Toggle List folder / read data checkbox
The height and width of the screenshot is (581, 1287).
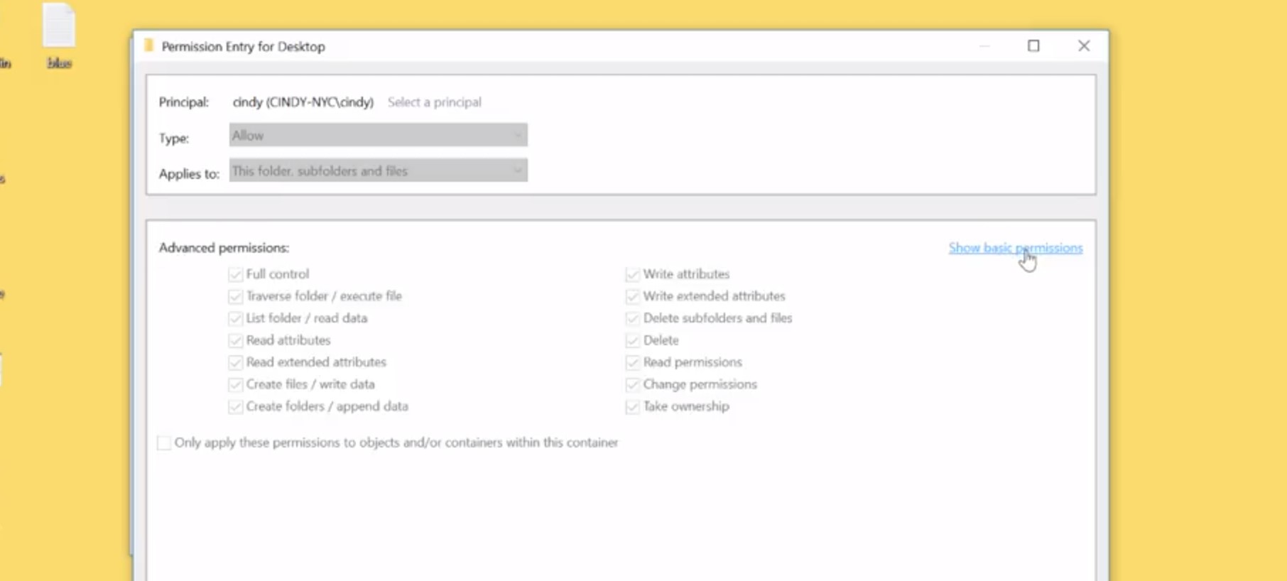pos(235,318)
